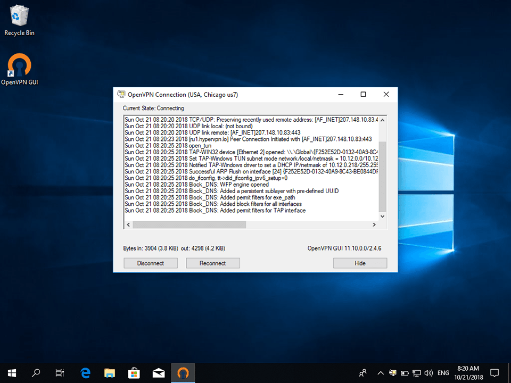Open taskbar search magnifier
The width and height of the screenshot is (511, 383).
[x=36, y=373]
